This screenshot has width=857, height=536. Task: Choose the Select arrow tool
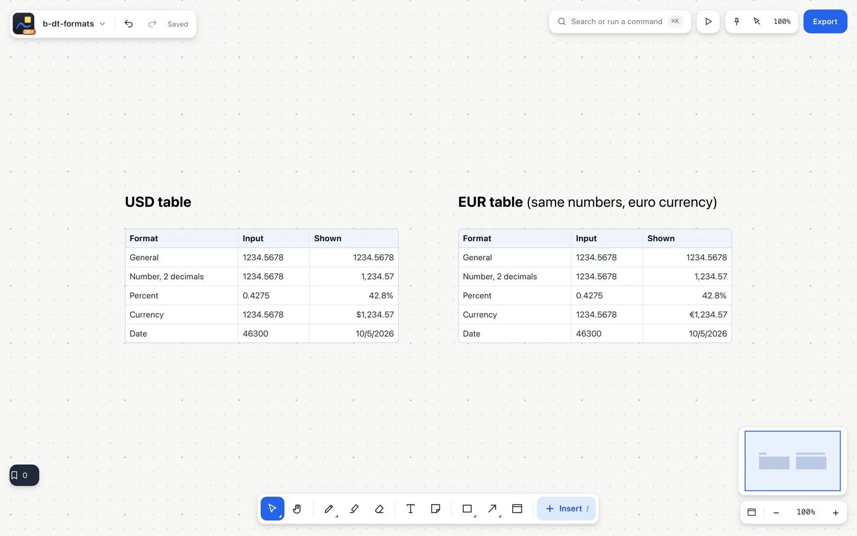click(x=272, y=509)
